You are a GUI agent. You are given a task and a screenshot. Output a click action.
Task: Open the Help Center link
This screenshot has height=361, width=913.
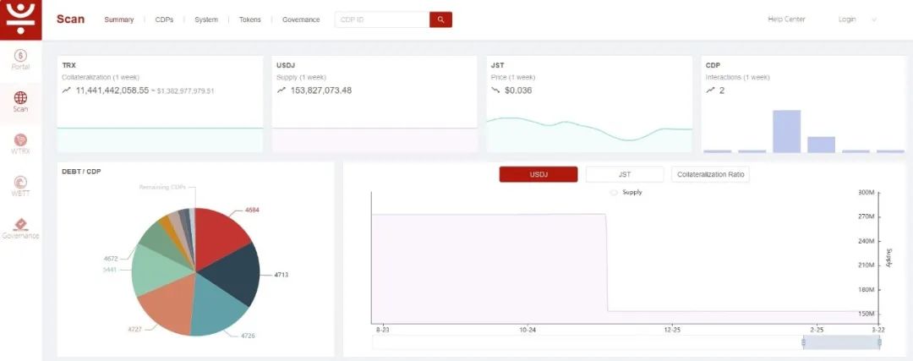(x=786, y=19)
